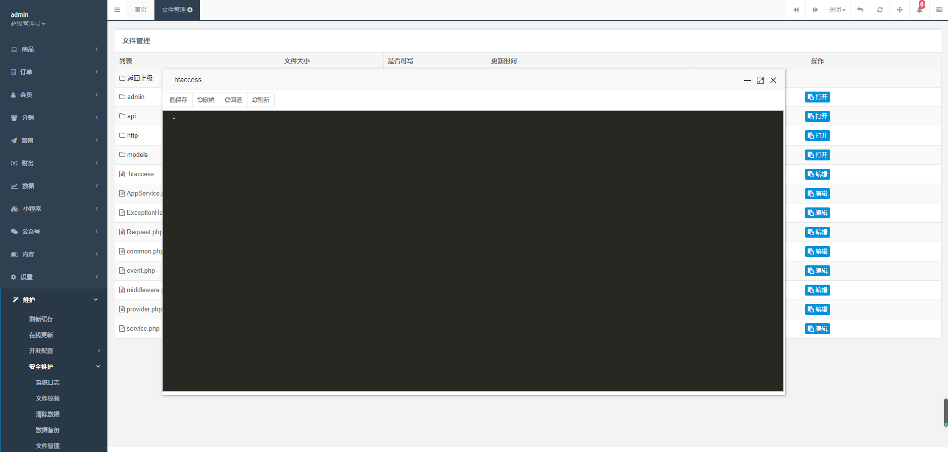Click 打开 button for the admin folder

pyautogui.click(x=817, y=97)
